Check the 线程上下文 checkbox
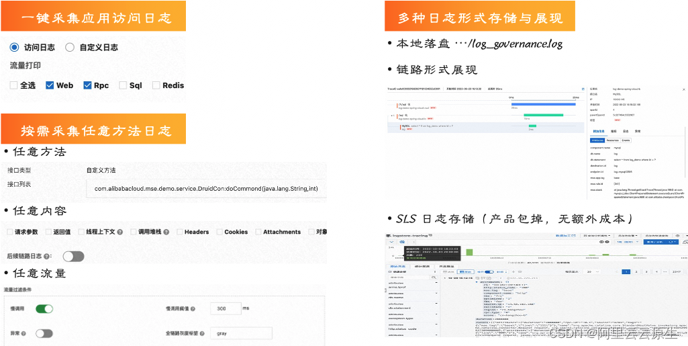 click(81, 232)
